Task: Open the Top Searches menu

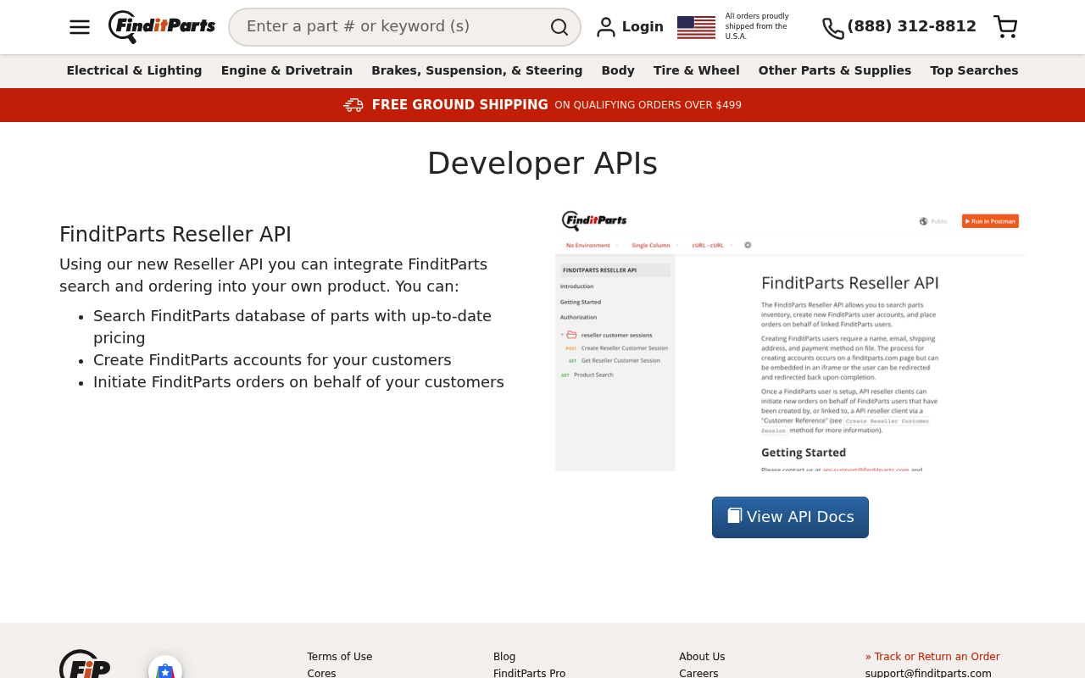Action: [974, 70]
